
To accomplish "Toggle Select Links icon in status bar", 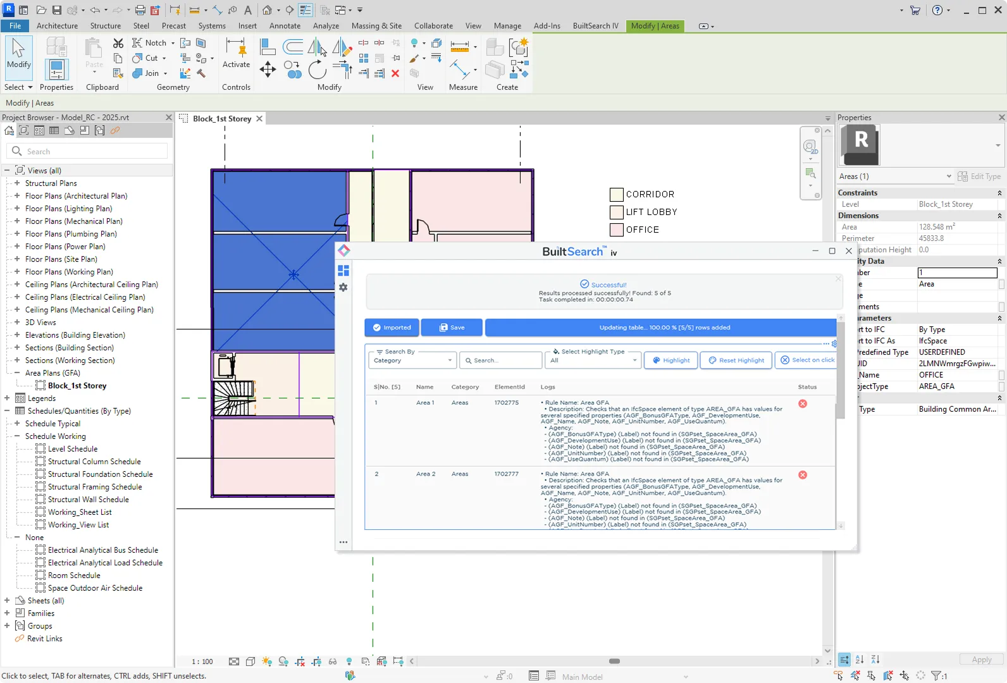I will pyautogui.click(x=839, y=675).
